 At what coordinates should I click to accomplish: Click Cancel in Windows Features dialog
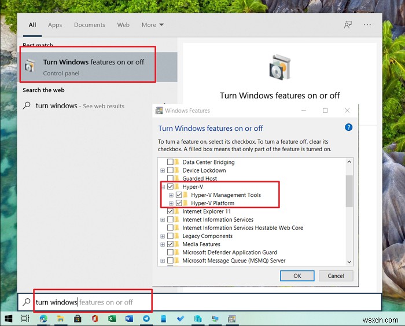[336, 276]
